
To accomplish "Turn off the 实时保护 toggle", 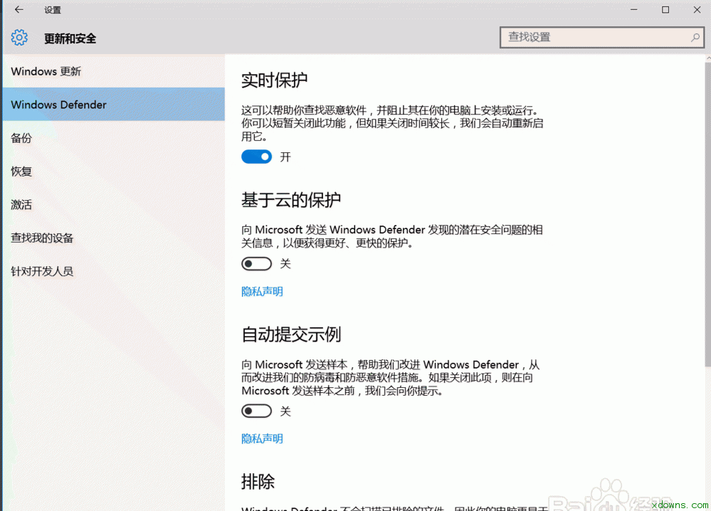I will pyautogui.click(x=257, y=157).
